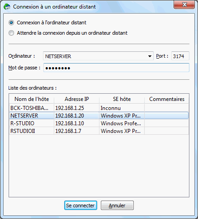This screenshot has height=219, width=198.
Task: Click the R-Studio globe icon in title bar
Action: coord(7,7)
